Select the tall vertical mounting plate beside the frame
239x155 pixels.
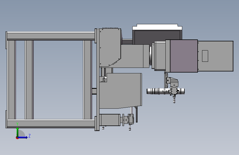98,80
